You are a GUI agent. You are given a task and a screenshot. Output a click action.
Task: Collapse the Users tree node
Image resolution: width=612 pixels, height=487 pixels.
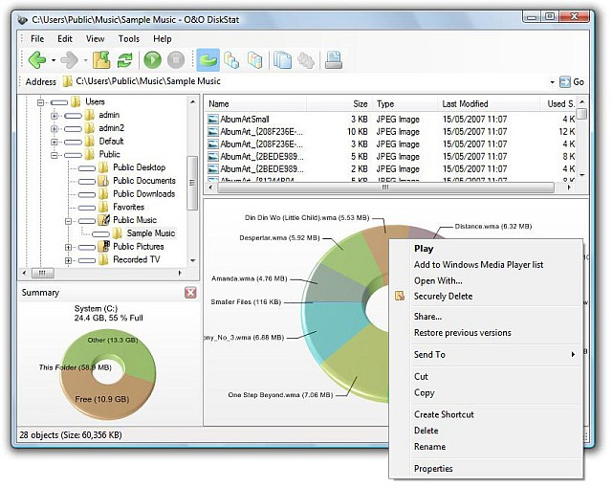[x=40, y=102]
